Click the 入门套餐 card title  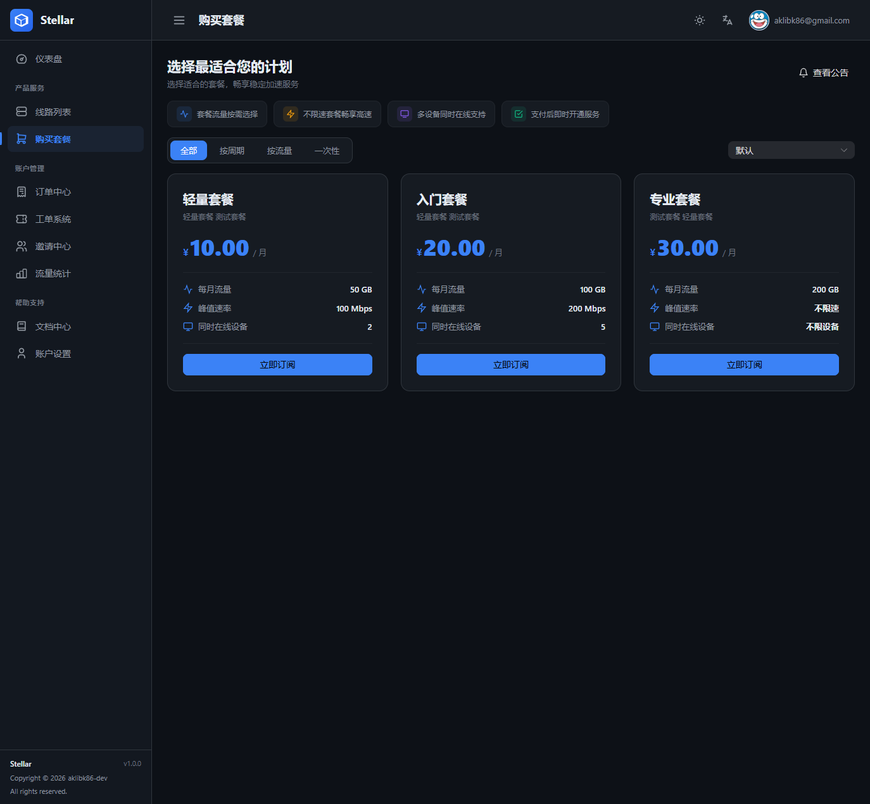442,199
